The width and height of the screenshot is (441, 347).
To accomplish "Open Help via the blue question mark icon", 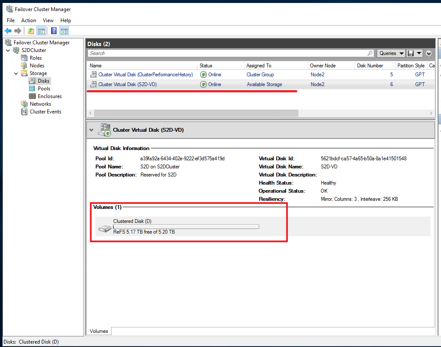I will [x=54, y=31].
